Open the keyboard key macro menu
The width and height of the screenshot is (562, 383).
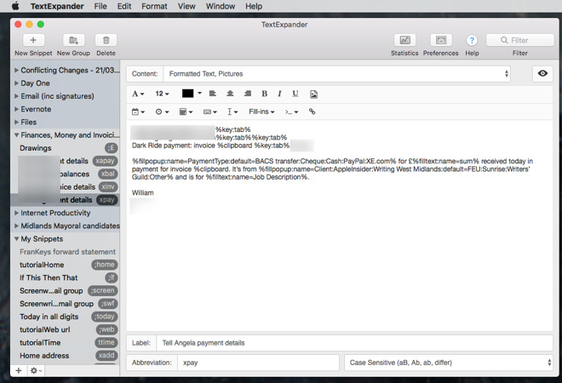tap(210, 111)
